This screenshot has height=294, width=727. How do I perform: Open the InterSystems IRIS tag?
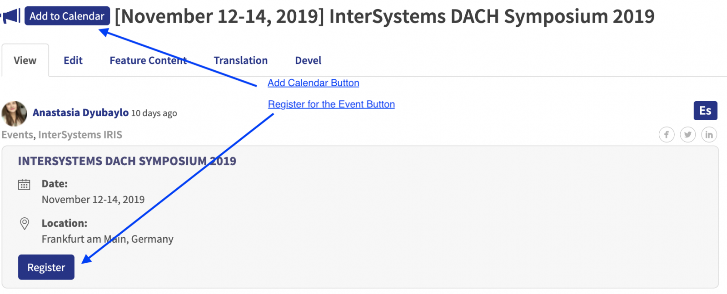[80, 135]
